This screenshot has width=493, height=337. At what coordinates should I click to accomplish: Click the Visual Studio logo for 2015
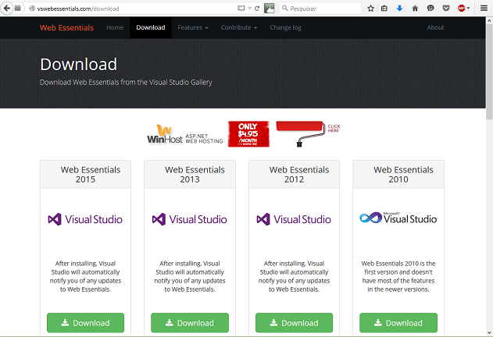click(x=85, y=219)
